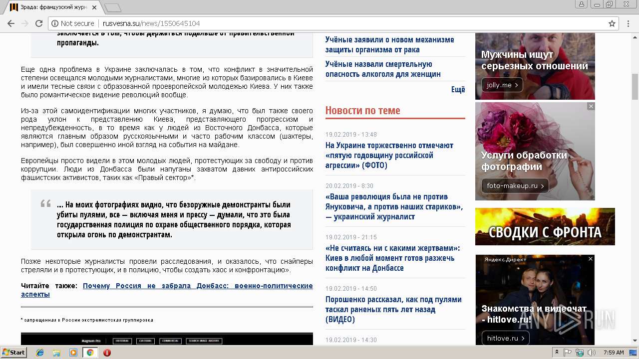
Task: Open article На Украине торжественно отмечают
Action: pyautogui.click(x=389, y=155)
